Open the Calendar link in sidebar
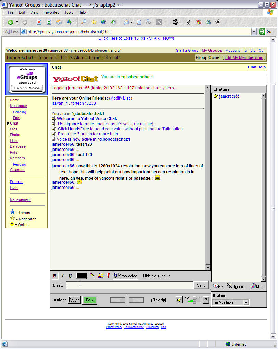 pos(17,170)
